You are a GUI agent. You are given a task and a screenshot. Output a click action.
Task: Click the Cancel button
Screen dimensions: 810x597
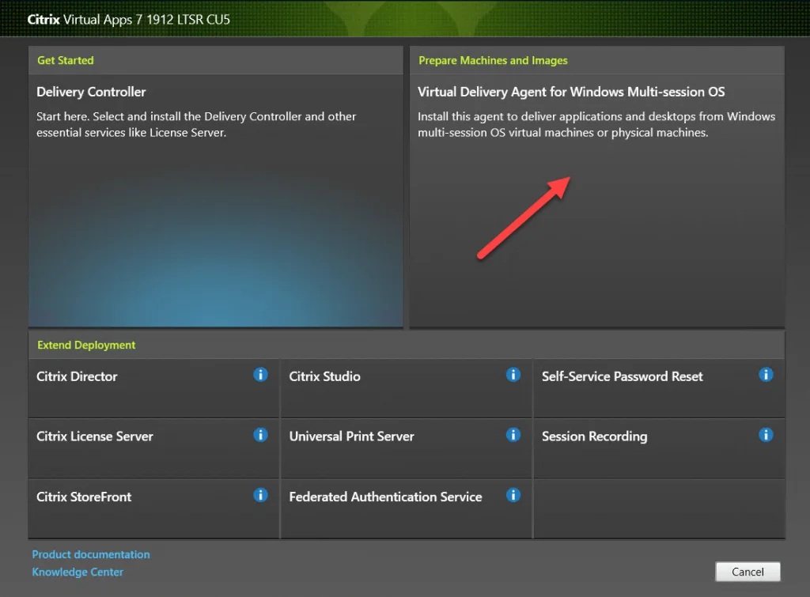748,572
